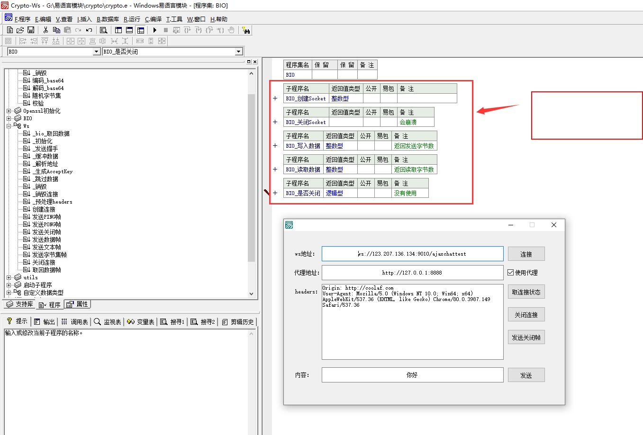Enable the 使用代理 checkbox

pyautogui.click(x=510, y=272)
